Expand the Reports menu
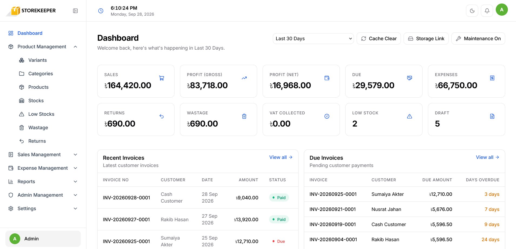This screenshot has height=249, width=516. (43, 182)
